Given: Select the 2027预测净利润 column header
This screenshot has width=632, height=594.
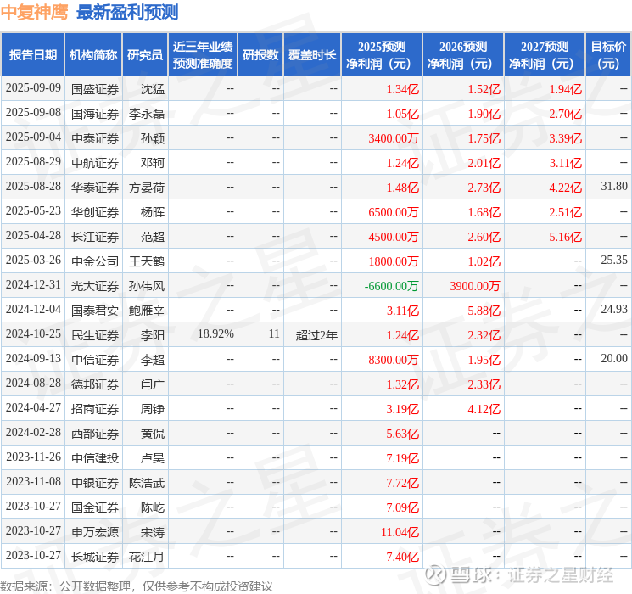Looking at the screenshot, I should (x=545, y=55).
